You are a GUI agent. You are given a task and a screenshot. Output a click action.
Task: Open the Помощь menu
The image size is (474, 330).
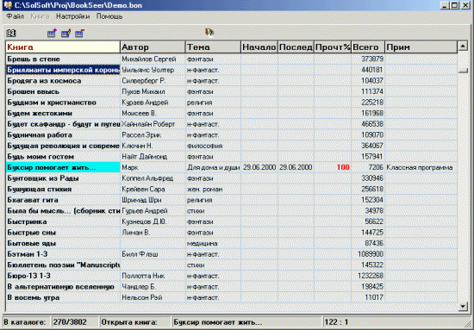(109, 16)
